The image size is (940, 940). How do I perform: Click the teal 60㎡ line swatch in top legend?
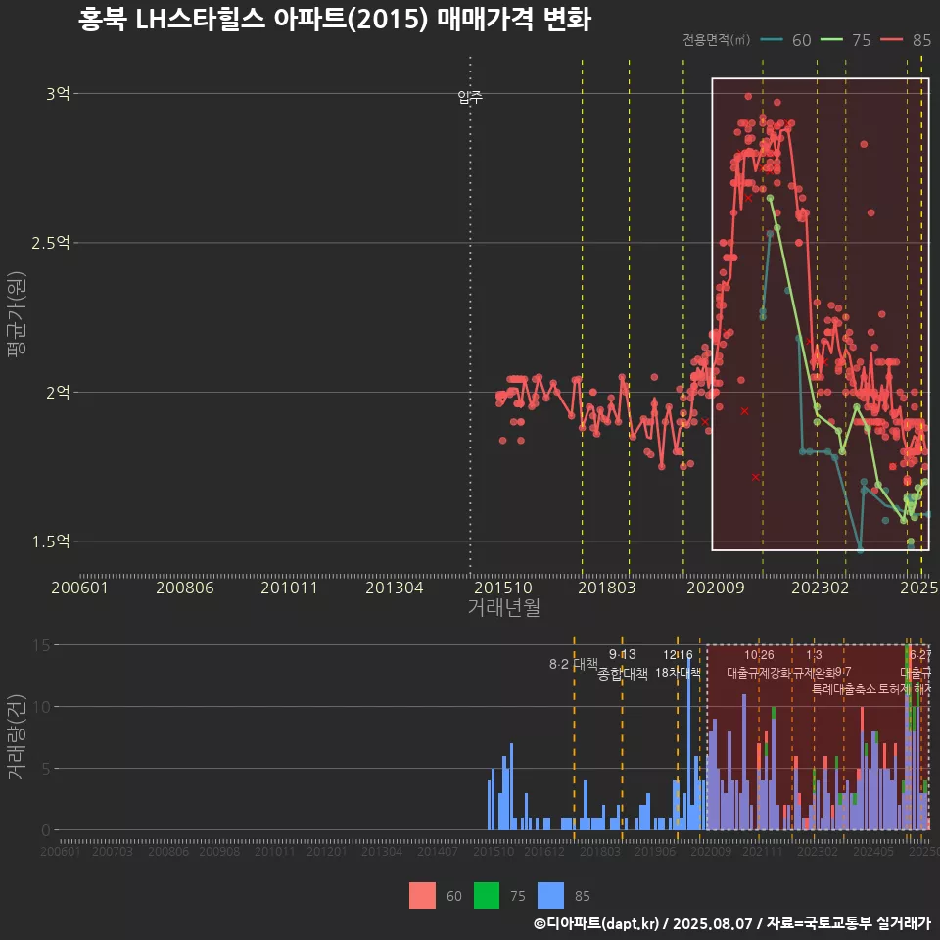[772, 39]
